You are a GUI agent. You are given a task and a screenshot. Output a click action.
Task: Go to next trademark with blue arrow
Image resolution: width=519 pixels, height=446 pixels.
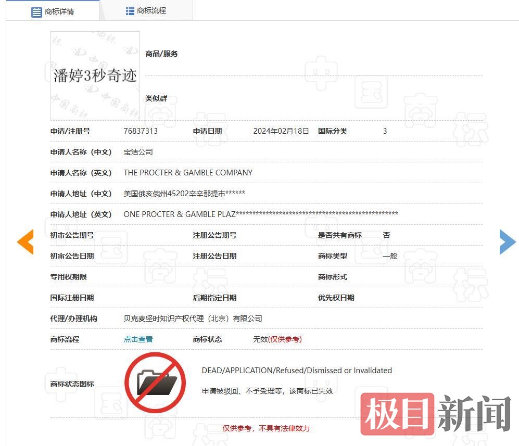tap(507, 242)
